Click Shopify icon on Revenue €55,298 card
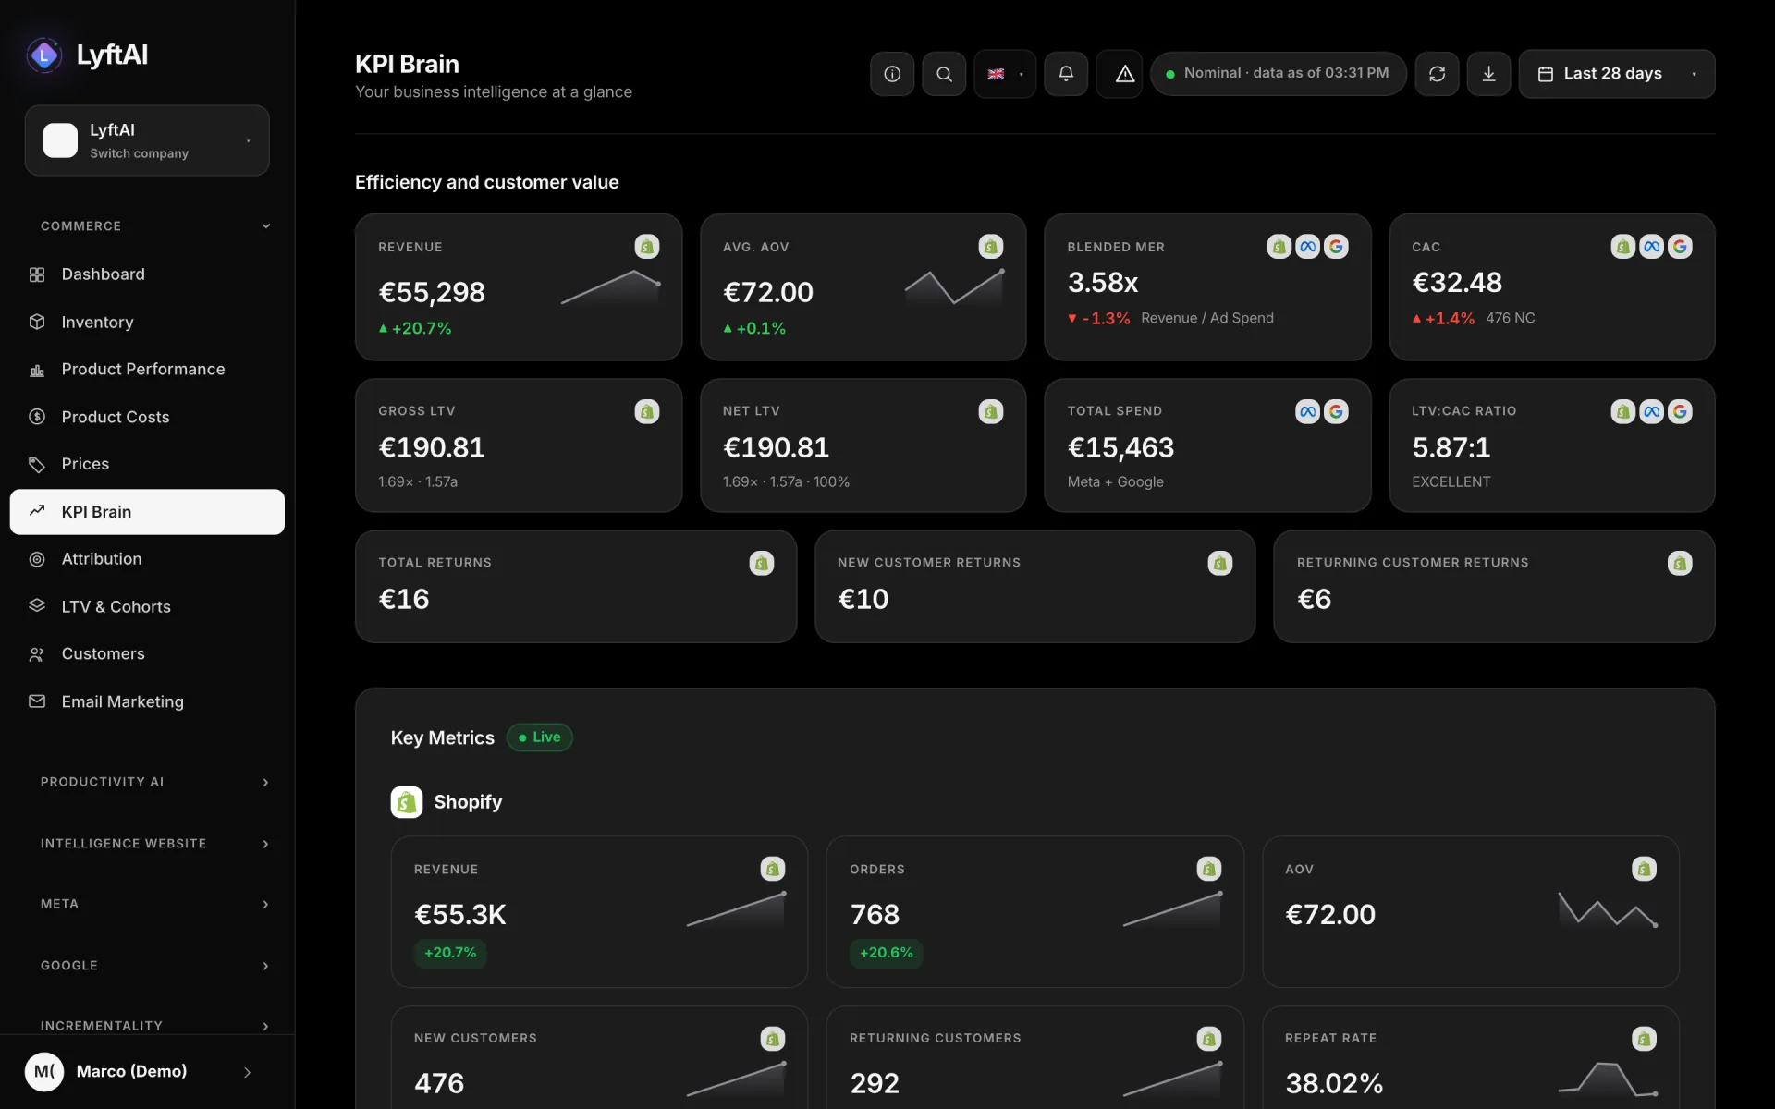The image size is (1775, 1109). click(647, 247)
